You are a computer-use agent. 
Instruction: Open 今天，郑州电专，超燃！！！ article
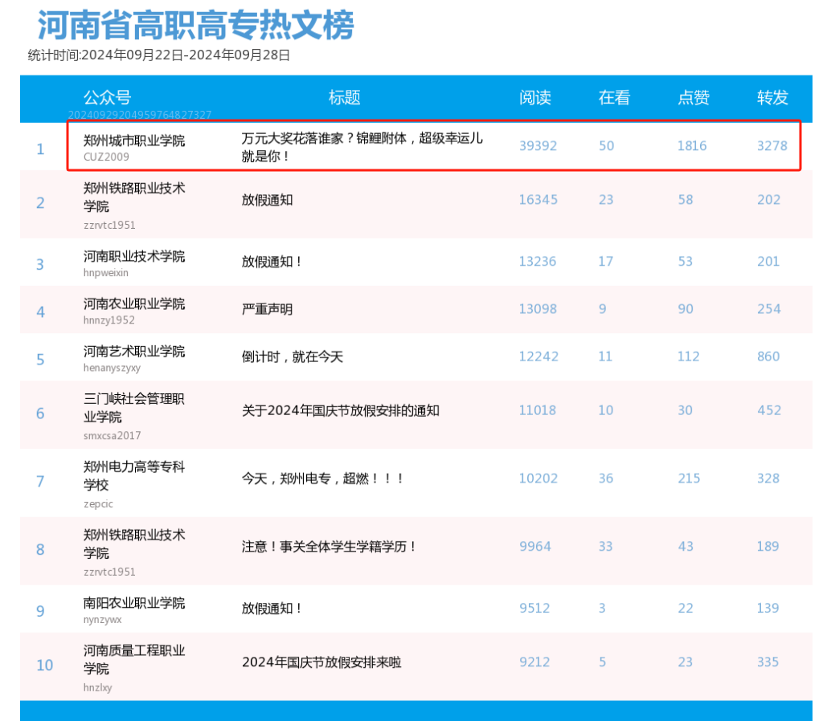[320, 479]
